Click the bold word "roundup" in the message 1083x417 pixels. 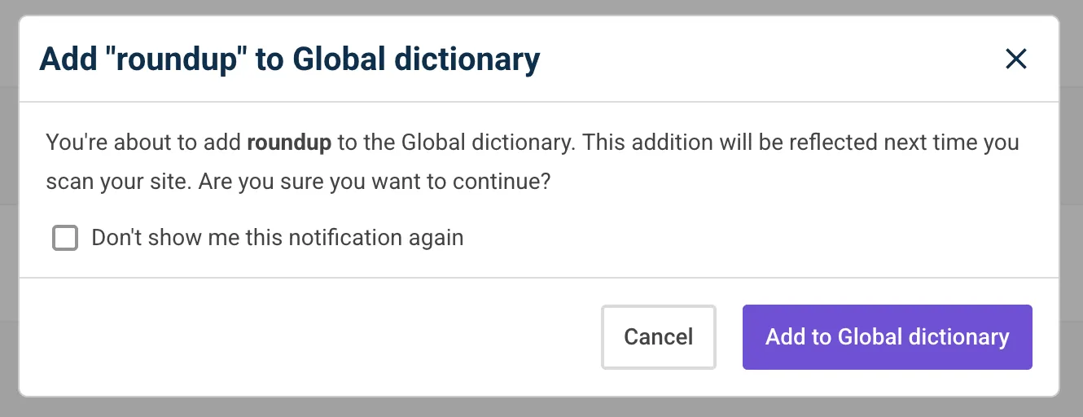(x=289, y=143)
